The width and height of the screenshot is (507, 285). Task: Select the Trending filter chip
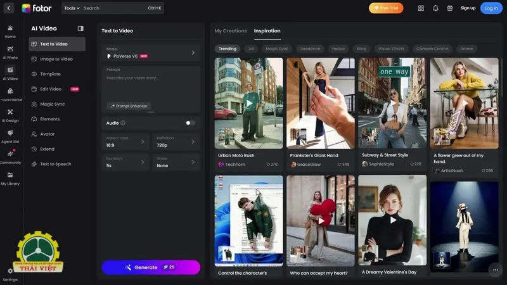(x=228, y=49)
